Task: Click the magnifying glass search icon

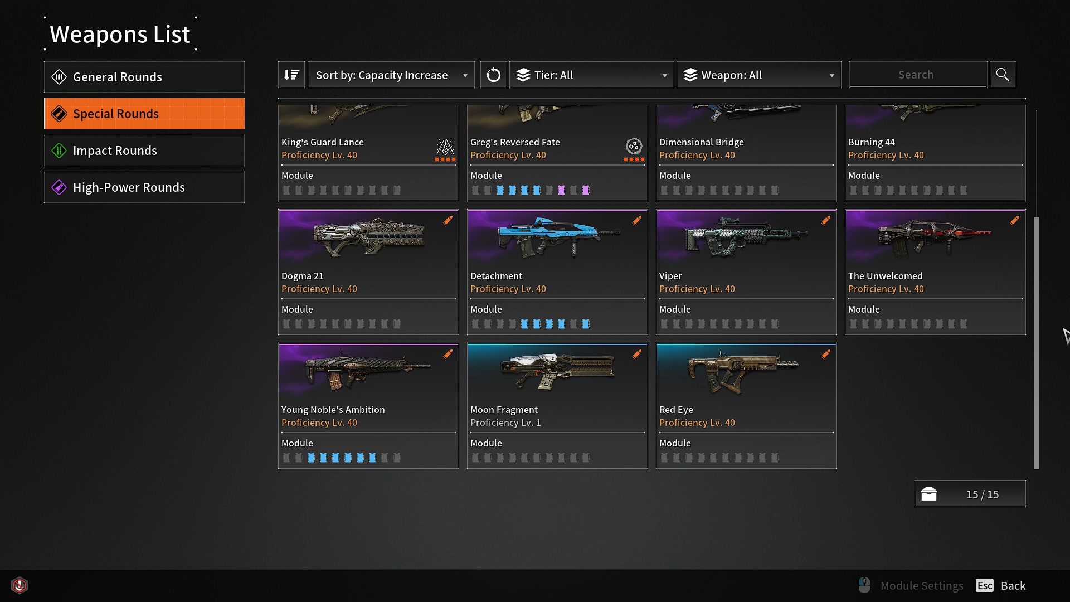Action: coord(1003,75)
